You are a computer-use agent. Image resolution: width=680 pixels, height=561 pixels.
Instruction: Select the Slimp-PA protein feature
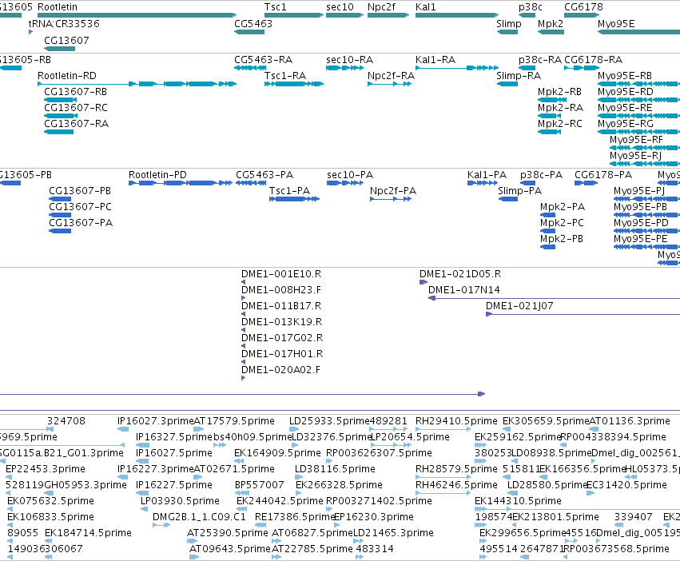point(508,199)
